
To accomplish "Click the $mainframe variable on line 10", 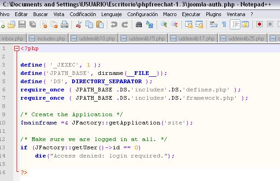I will 39,123.
